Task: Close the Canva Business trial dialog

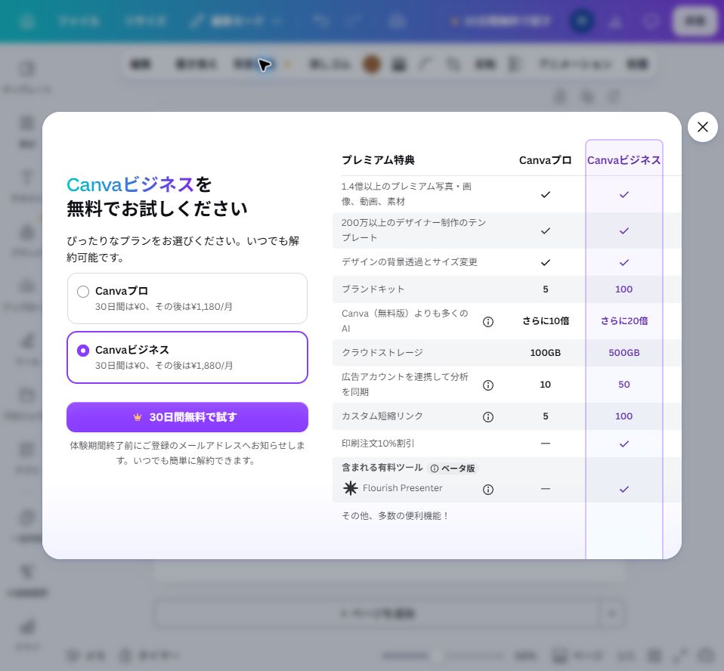Action: [x=702, y=127]
